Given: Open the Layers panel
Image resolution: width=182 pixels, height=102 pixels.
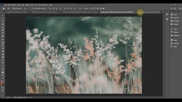Looking at the screenshot, I should click(x=175, y=40).
